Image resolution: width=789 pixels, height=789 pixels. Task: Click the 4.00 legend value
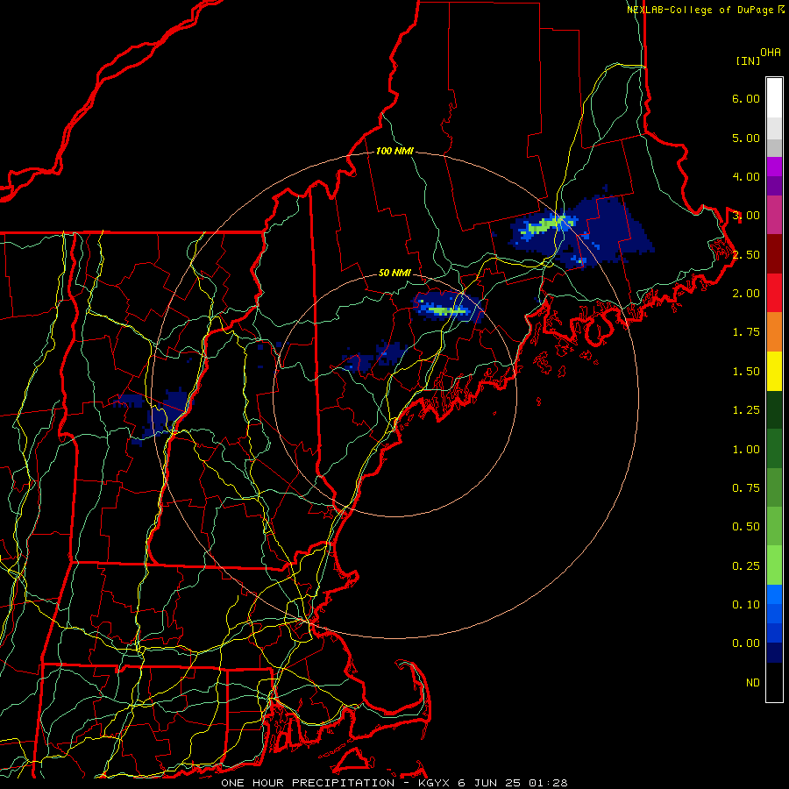tap(746, 176)
